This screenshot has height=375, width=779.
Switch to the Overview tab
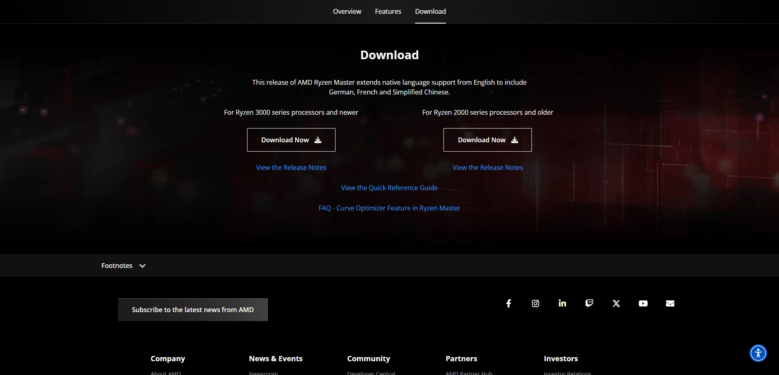click(x=347, y=11)
